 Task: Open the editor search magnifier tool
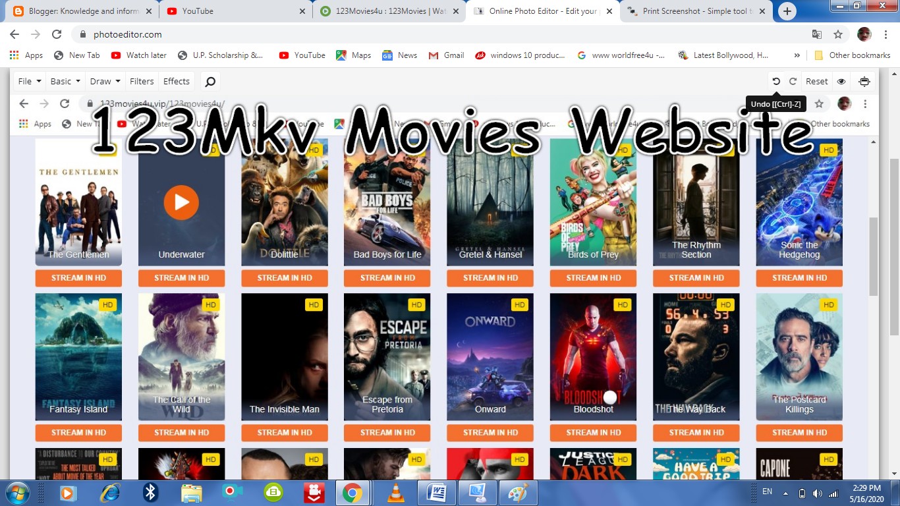[x=210, y=82]
